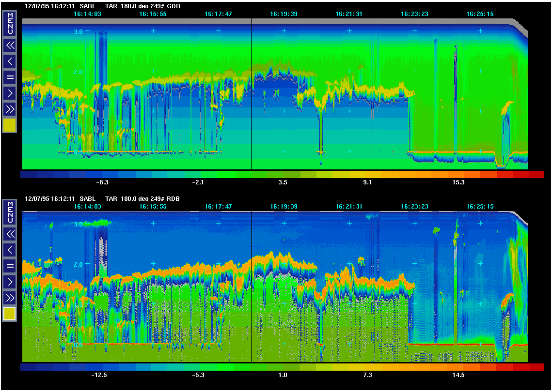Click single left arrow in top panel
The height and width of the screenshot is (392, 553).
(x=10, y=61)
